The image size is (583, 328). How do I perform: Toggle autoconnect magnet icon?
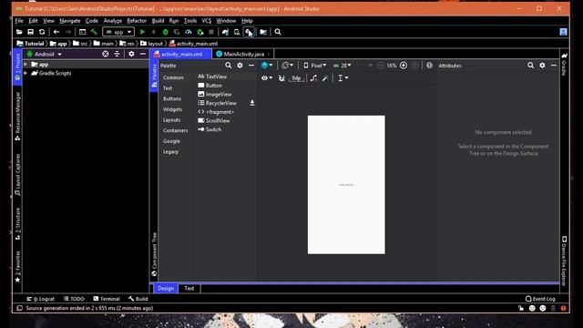tap(281, 78)
